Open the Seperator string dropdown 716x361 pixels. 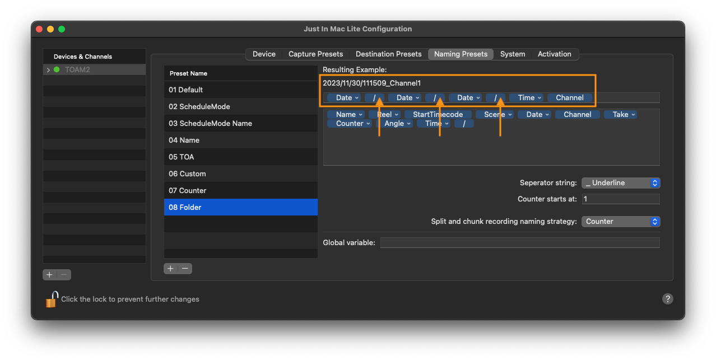coord(621,183)
